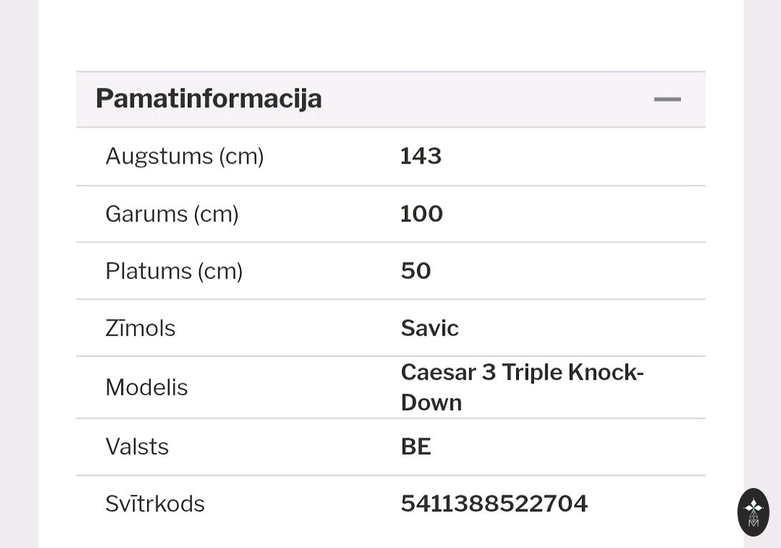The image size is (781, 548).
Task: Click the Pamatinformacija section heading text
Action: [208, 98]
